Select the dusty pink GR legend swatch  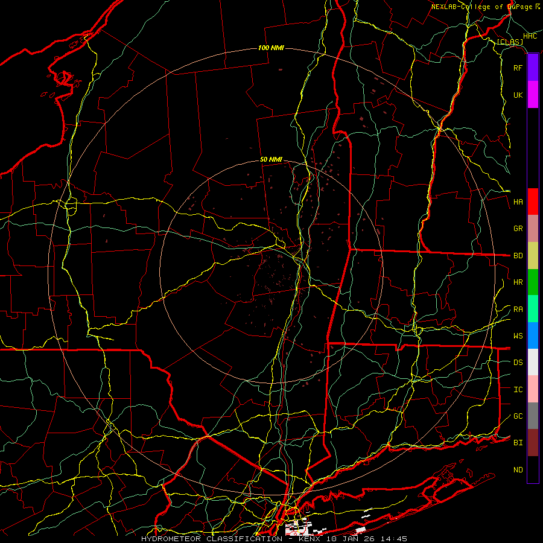click(533, 228)
